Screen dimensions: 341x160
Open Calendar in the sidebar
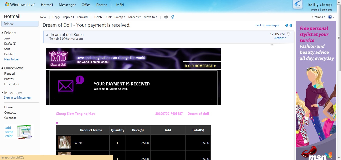[10, 118]
